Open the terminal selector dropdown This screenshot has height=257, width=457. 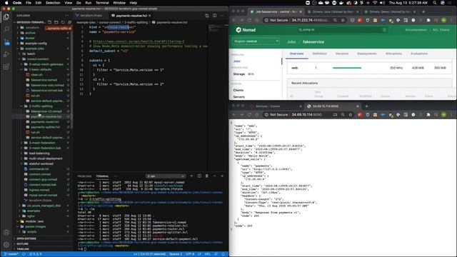pos(166,176)
